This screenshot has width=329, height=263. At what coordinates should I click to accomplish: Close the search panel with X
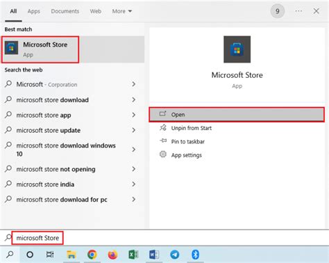[x=317, y=11]
